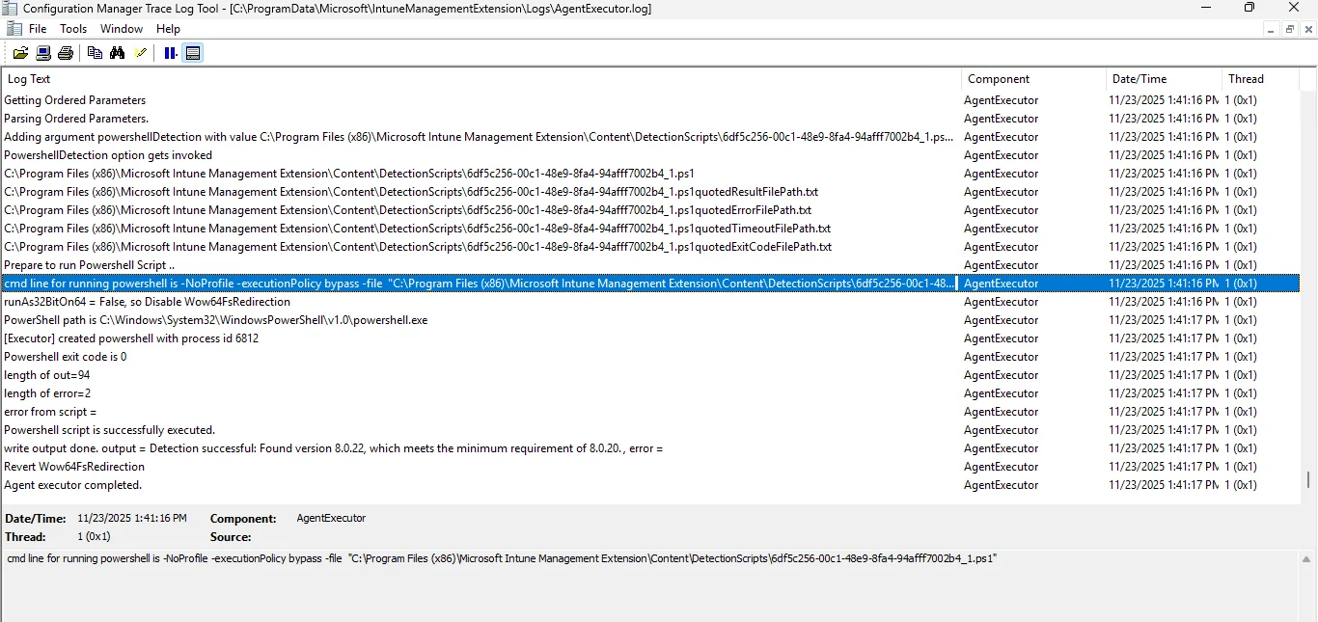
Task: Select 'PowershellDetection option gets invoked' row
Action: pos(650,155)
